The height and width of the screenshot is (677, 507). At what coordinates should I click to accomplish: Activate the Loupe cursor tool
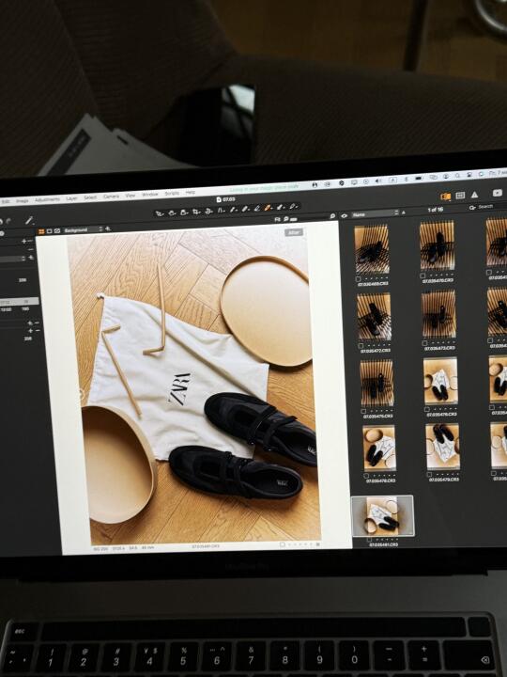(x=184, y=213)
